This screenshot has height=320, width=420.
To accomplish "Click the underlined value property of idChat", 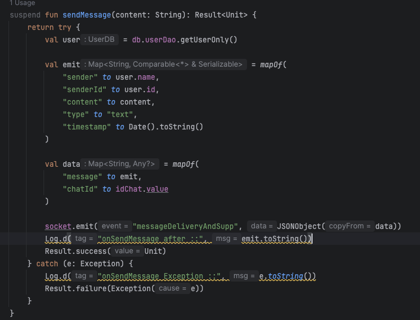I will 157,189.
